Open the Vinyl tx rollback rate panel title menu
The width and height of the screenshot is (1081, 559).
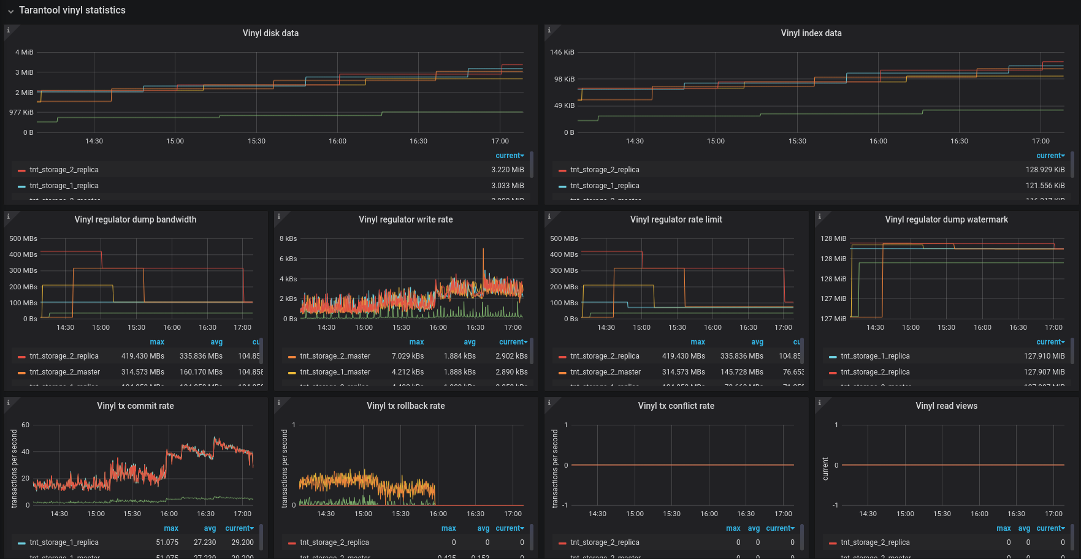pos(406,406)
